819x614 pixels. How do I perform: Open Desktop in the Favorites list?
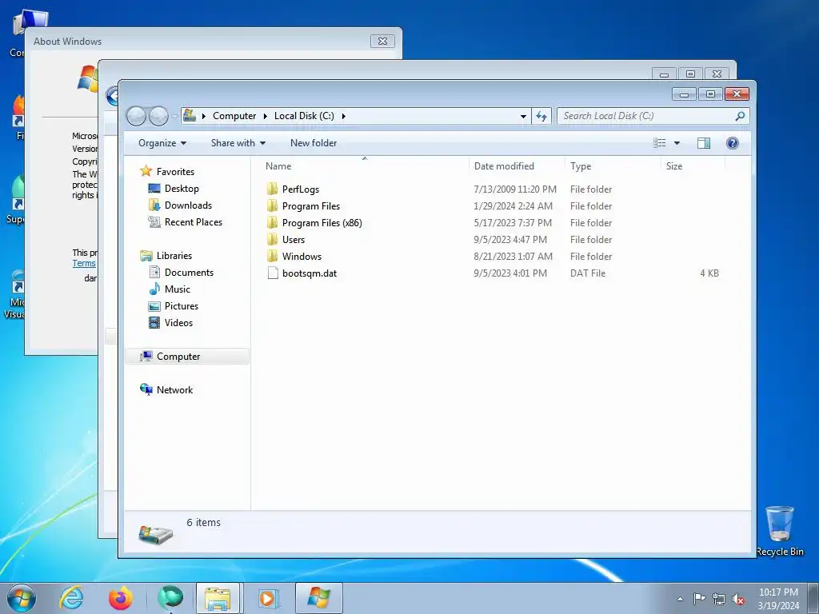[182, 189]
